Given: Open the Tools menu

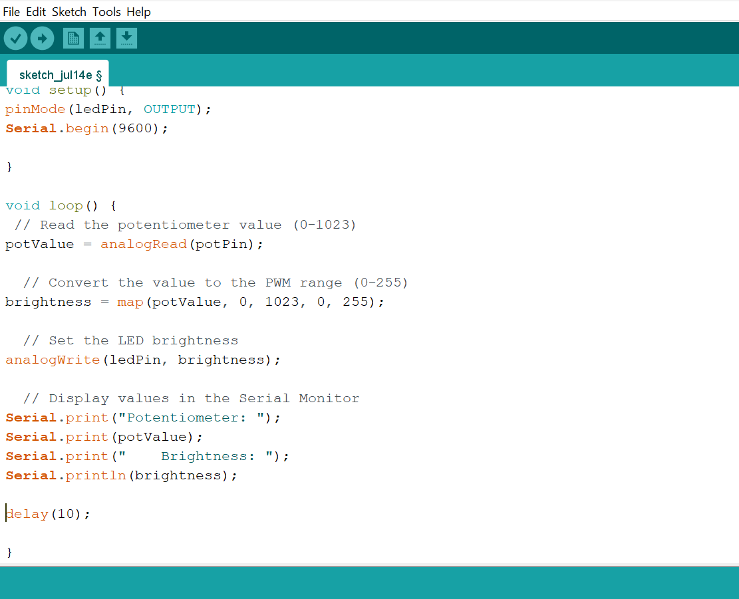Looking at the screenshot, I should (106, 12).
